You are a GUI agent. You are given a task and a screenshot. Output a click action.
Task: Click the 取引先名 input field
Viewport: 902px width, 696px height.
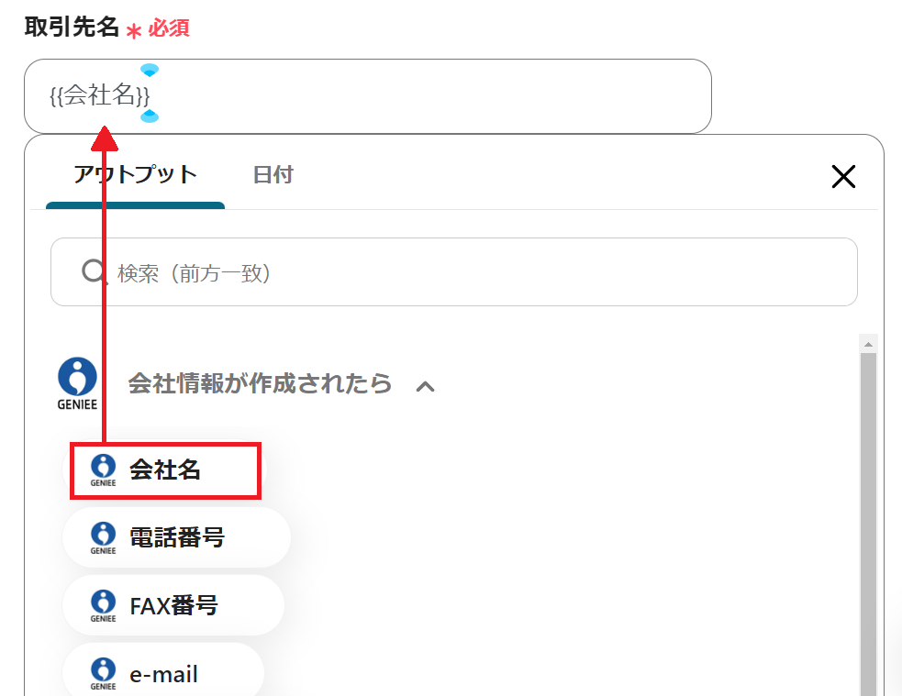point(413,95)
